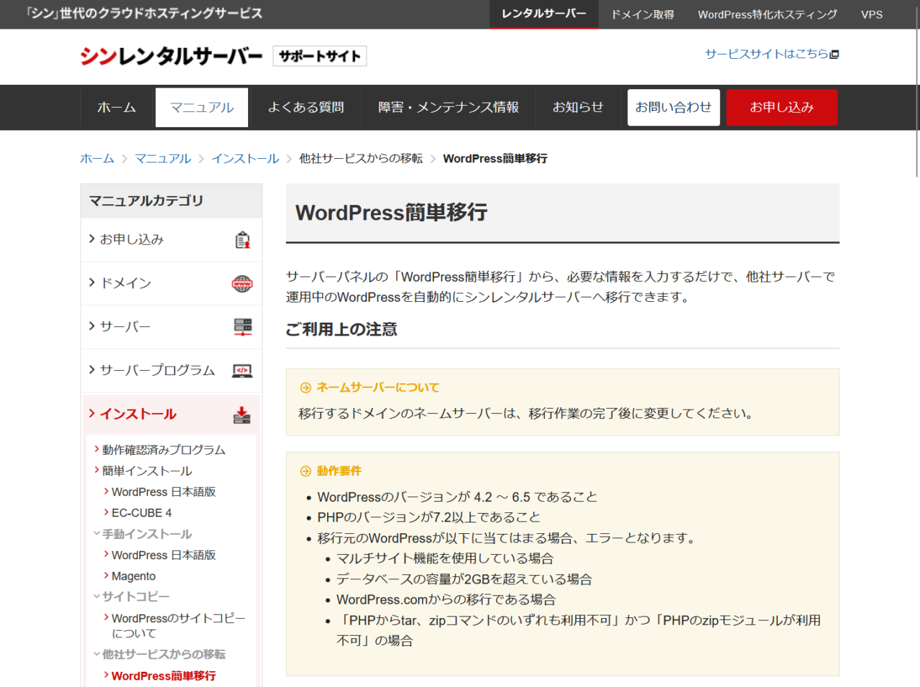Viewport: 920px width, 687px height.
Task: Click the WordPress.comからの移行である場合 bullet
Action: pyautogui.click(x=446, y=600)
